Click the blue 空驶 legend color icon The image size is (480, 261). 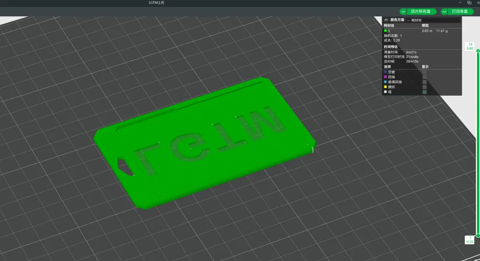(385, 72)
